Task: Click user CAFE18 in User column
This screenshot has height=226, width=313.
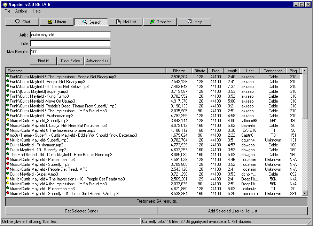Action: pyautogui.click(x=250, y=130)
